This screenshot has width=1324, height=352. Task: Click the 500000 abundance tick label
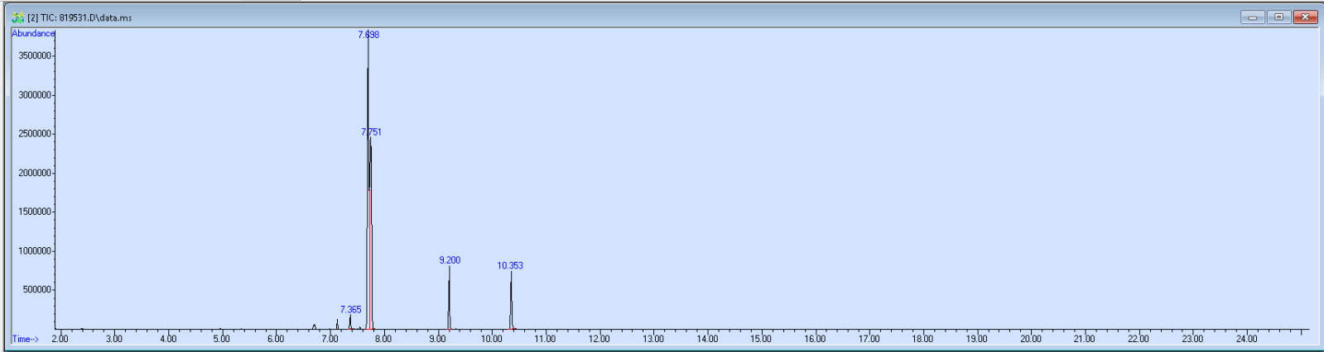(37, 290)
